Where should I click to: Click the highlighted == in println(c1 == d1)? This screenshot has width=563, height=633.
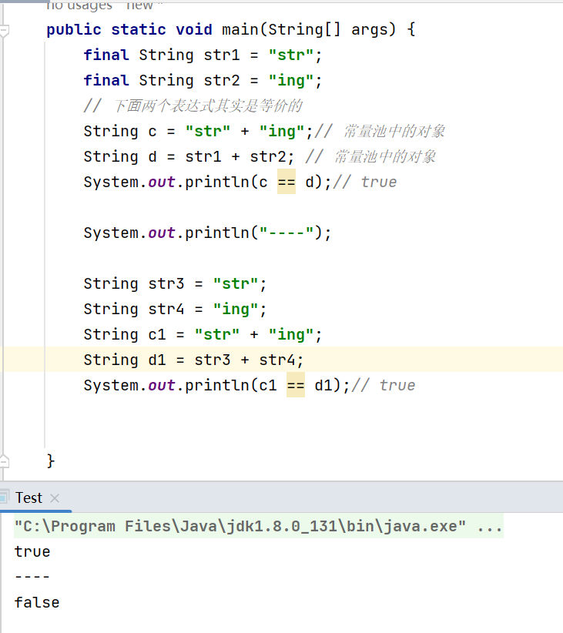click(x=295, y=385)
